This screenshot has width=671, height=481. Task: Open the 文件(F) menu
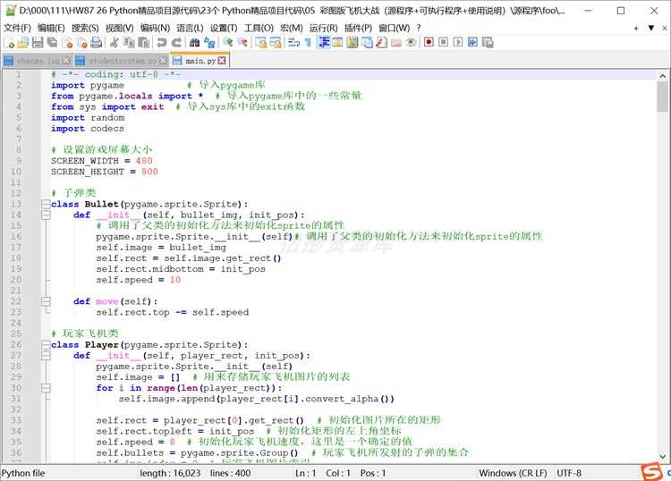point(17,29)
